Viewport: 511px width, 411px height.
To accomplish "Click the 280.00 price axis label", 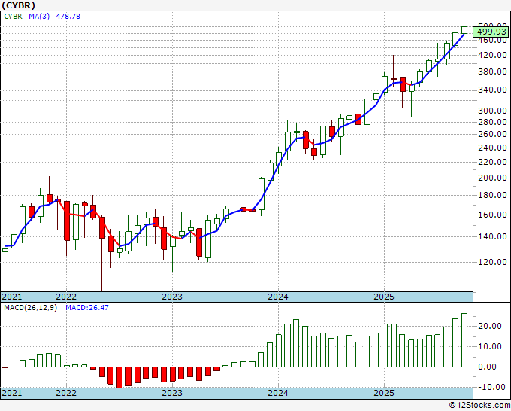I will 492,123.
